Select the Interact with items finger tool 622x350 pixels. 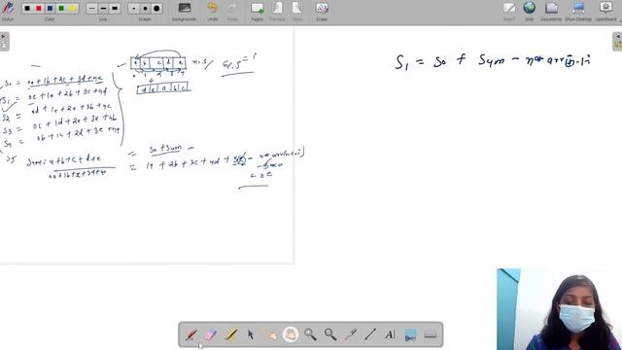270,334
